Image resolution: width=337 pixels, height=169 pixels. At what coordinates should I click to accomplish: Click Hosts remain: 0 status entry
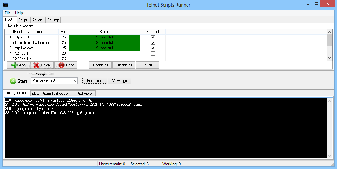pos(112,164)
